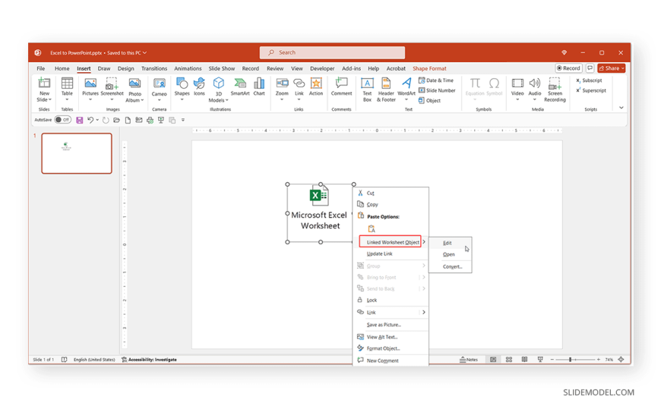This screenshot has height=409, width=661.
Task: Insert WordArt text
Action: [406, 90]
